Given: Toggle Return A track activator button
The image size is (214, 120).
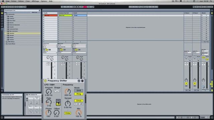Looking at the screenshot, I should point(186,83).
